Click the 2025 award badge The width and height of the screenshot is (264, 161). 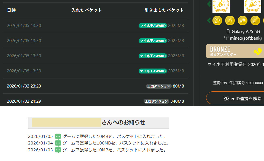(253, 6)
